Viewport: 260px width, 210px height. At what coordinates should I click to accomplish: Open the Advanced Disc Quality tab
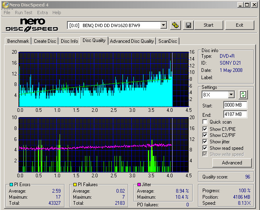132,41
